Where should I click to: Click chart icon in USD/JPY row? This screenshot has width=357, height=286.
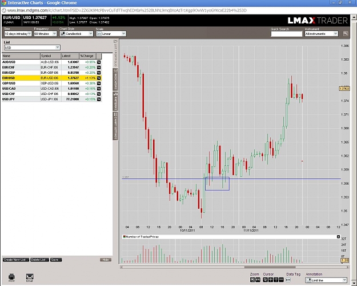[x=99, y=99]
